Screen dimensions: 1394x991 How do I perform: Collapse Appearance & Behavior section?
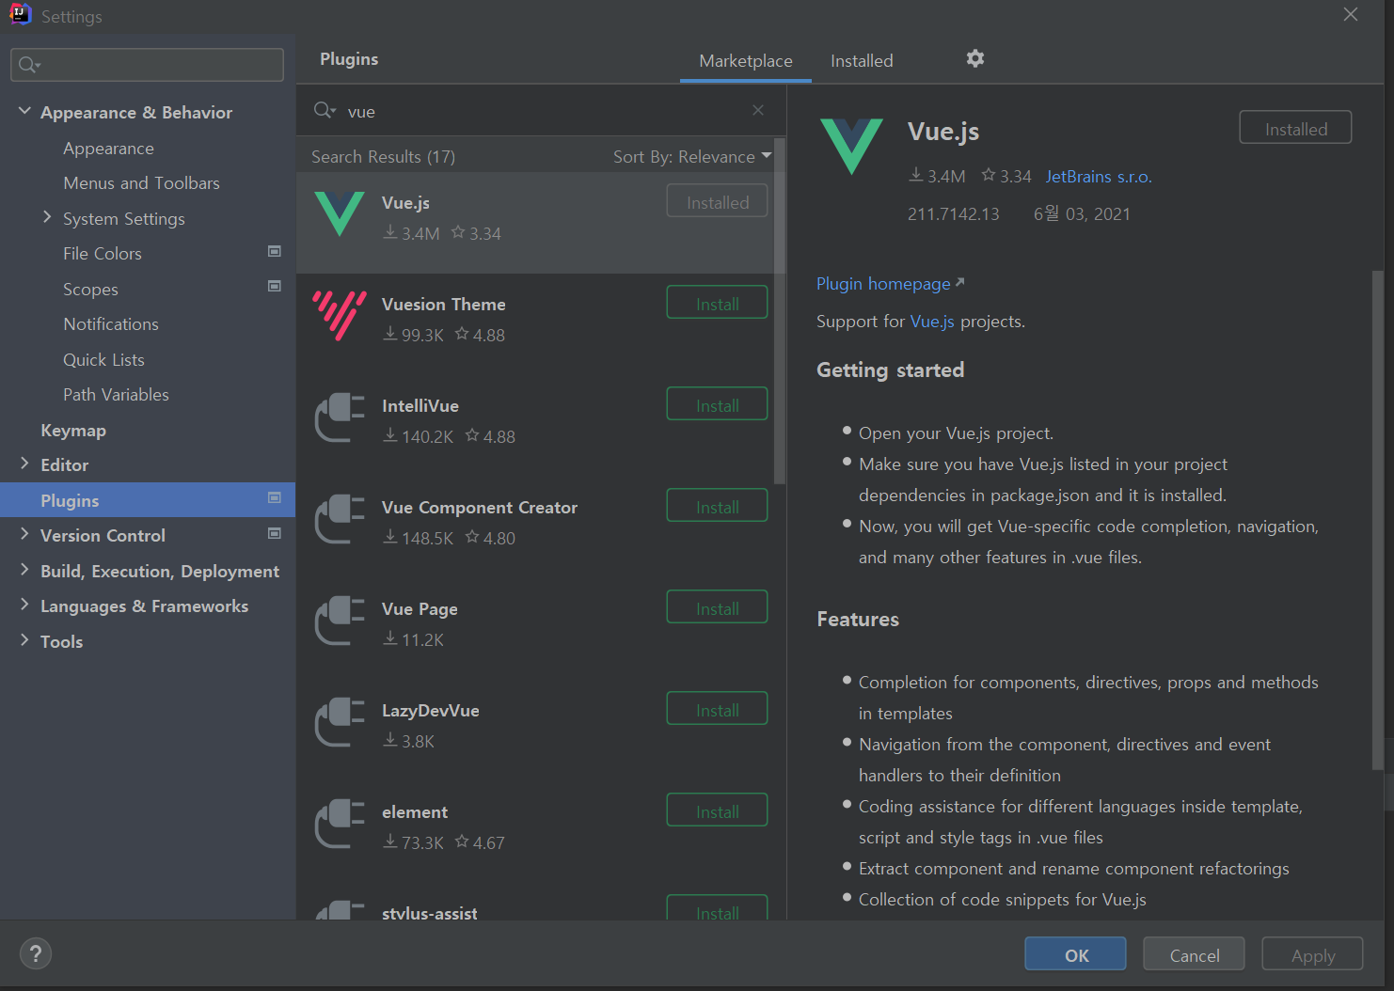(24, 111)
